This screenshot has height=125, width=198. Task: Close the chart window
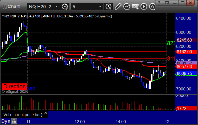(x=190, y=3)
